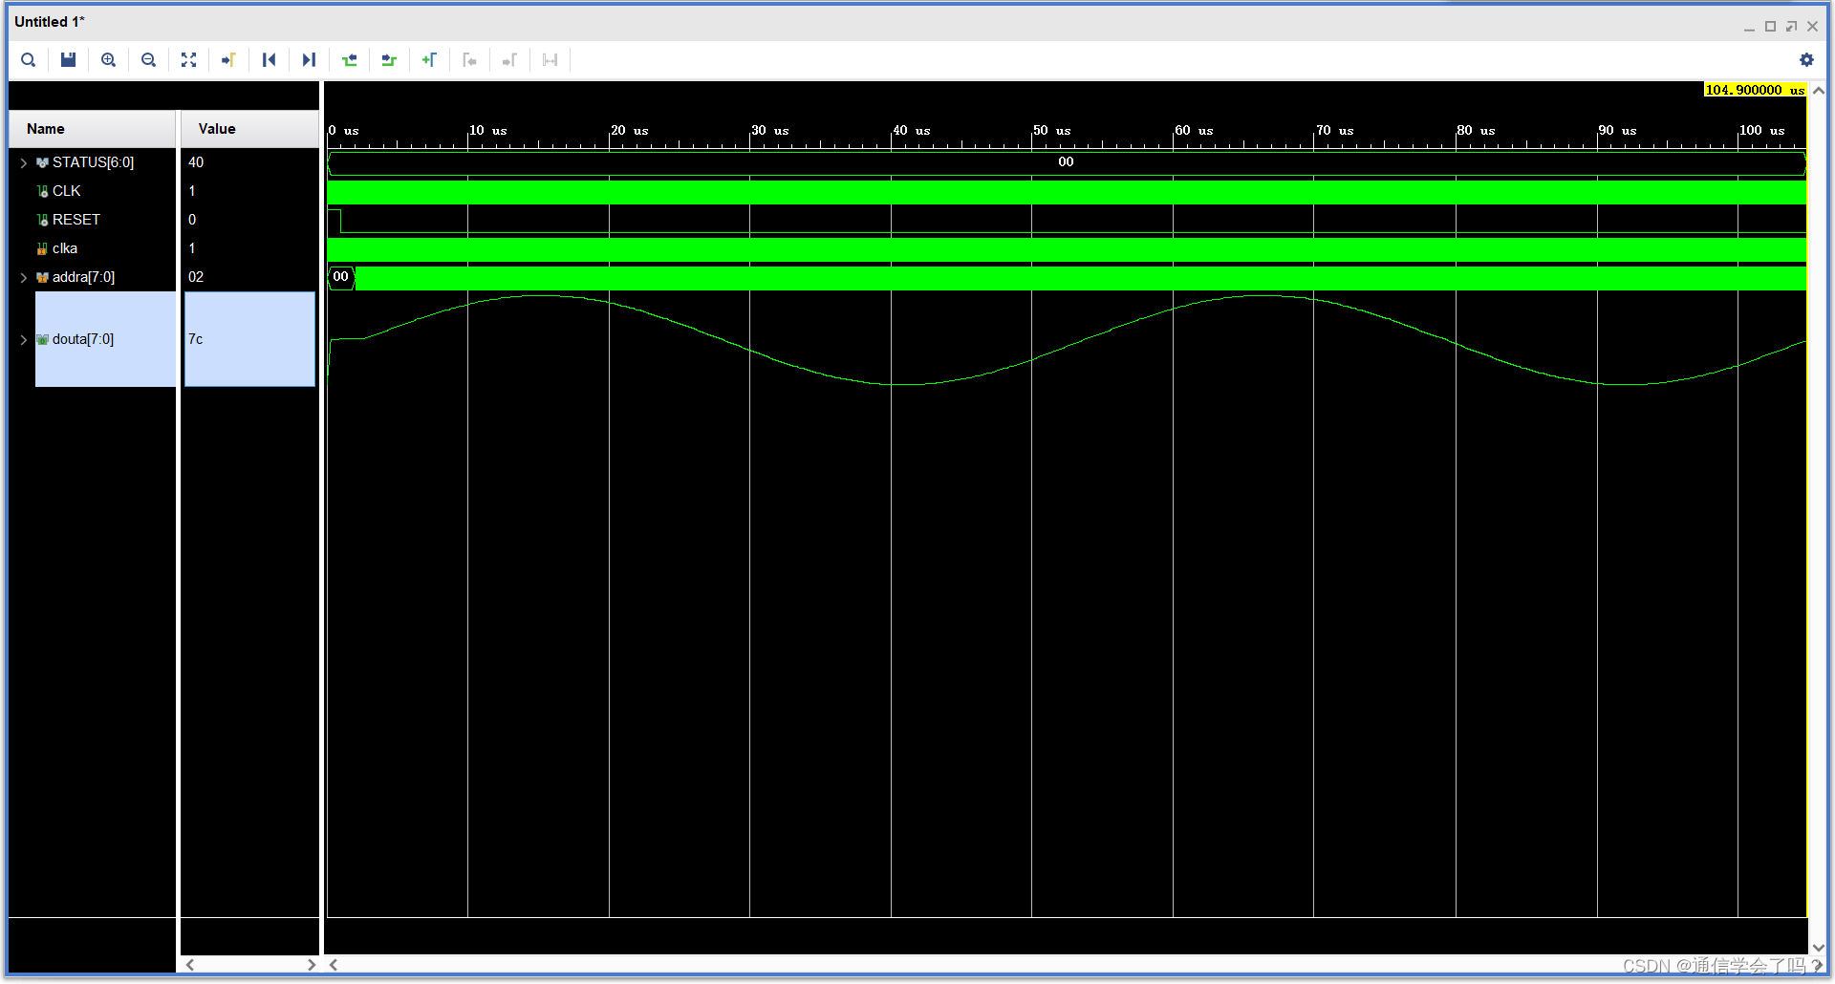Viewport: 1835px width, 984px height.
Task: Click the 10 us ruler mark
Action: [488, 131]
